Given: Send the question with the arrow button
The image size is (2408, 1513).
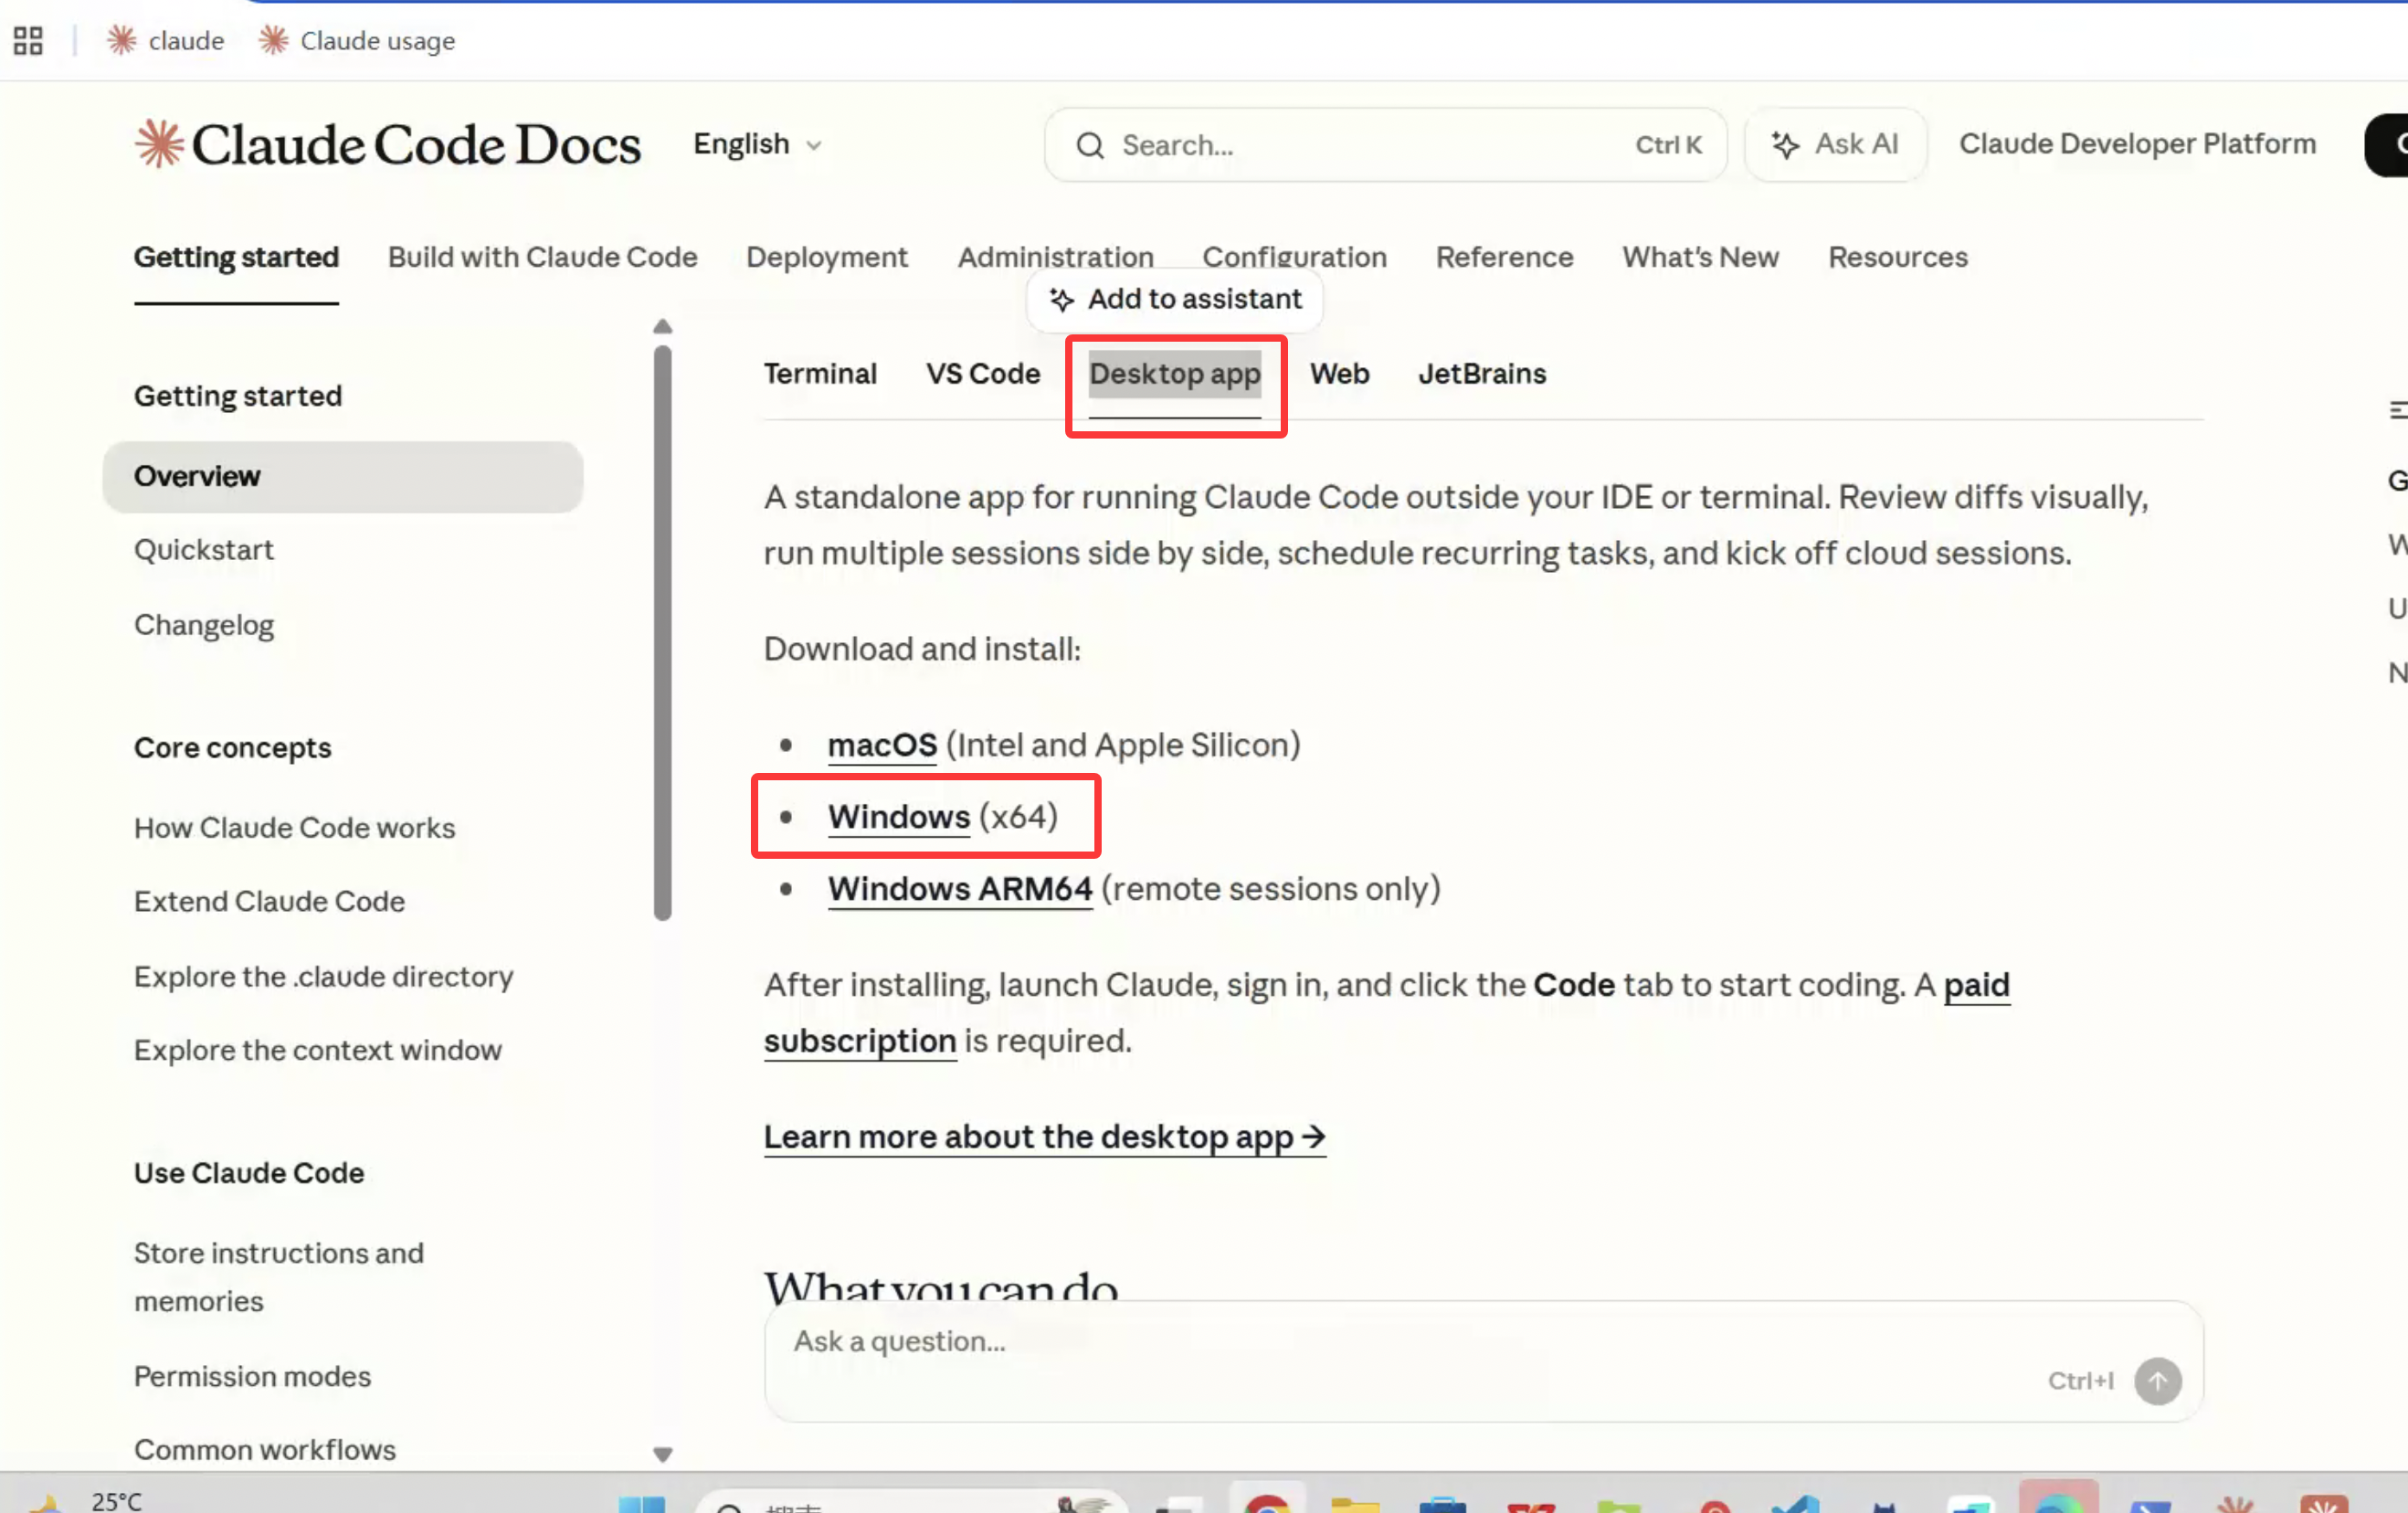Looking at the screenshot, I should point(2157,1380).
